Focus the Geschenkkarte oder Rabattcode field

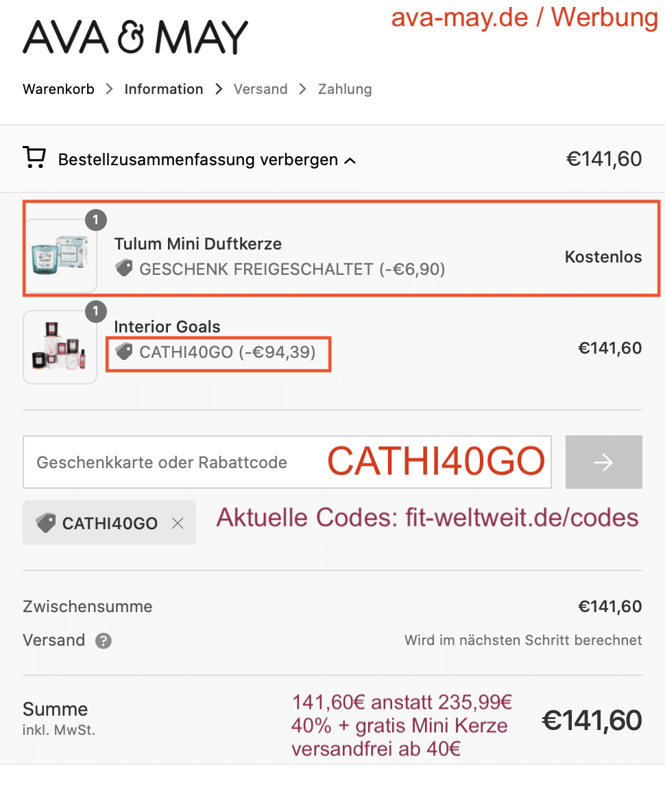click(x=287, y=462)
